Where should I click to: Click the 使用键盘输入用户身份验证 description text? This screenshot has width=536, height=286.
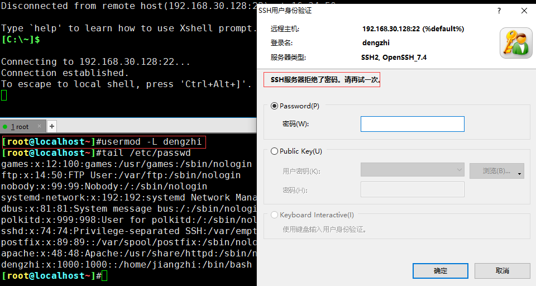(324, 230)
